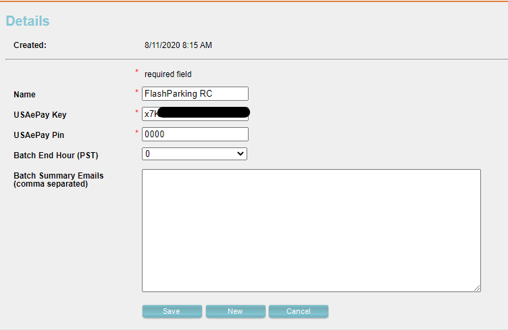Click the red asterisk beside USAePay Pin

click(136, 133)
